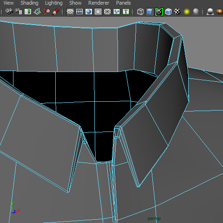Click the Select Camera icon
The height and width of the screenshot is (223, 223).
[9, 12]
